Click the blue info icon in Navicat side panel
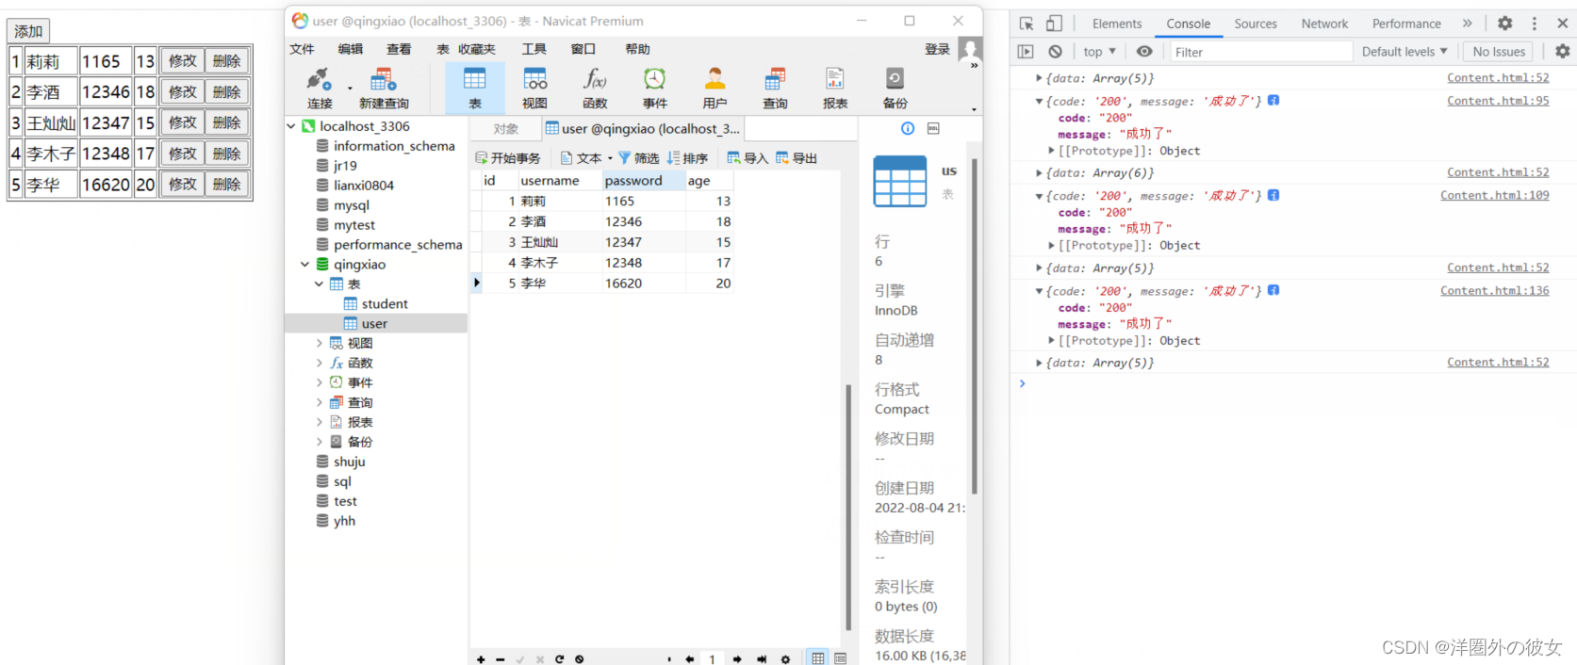 (x=908, y=128)
